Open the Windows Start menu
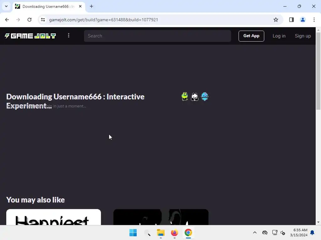Viewport: 321px width, 240px height. click(133, 232)
